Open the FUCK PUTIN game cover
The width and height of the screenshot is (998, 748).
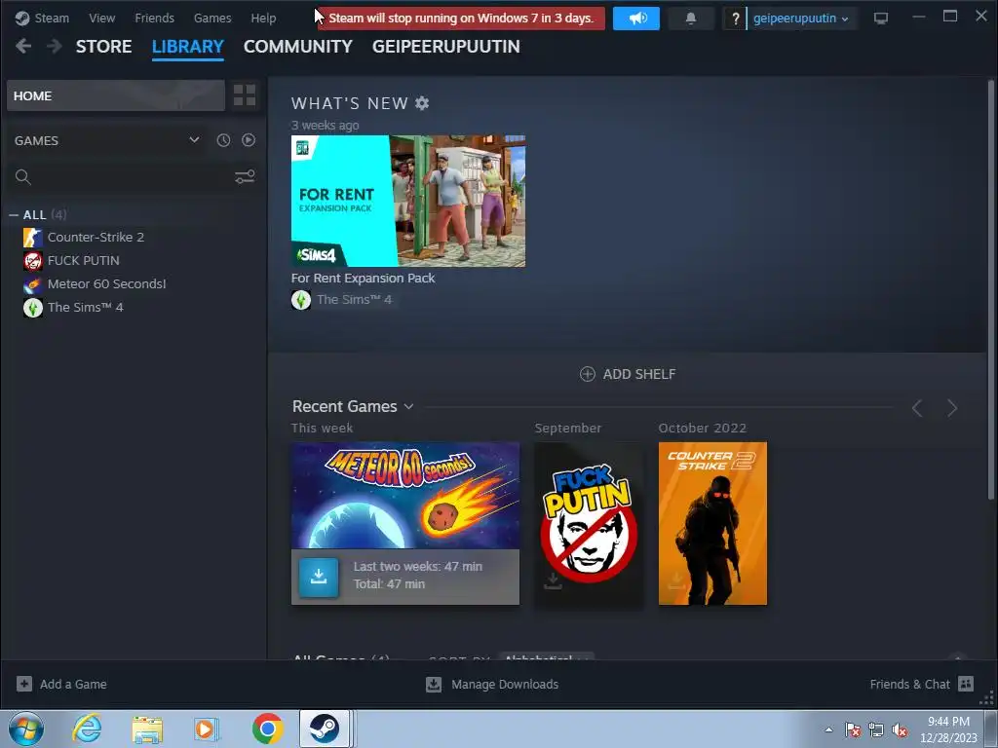[589, 523]
